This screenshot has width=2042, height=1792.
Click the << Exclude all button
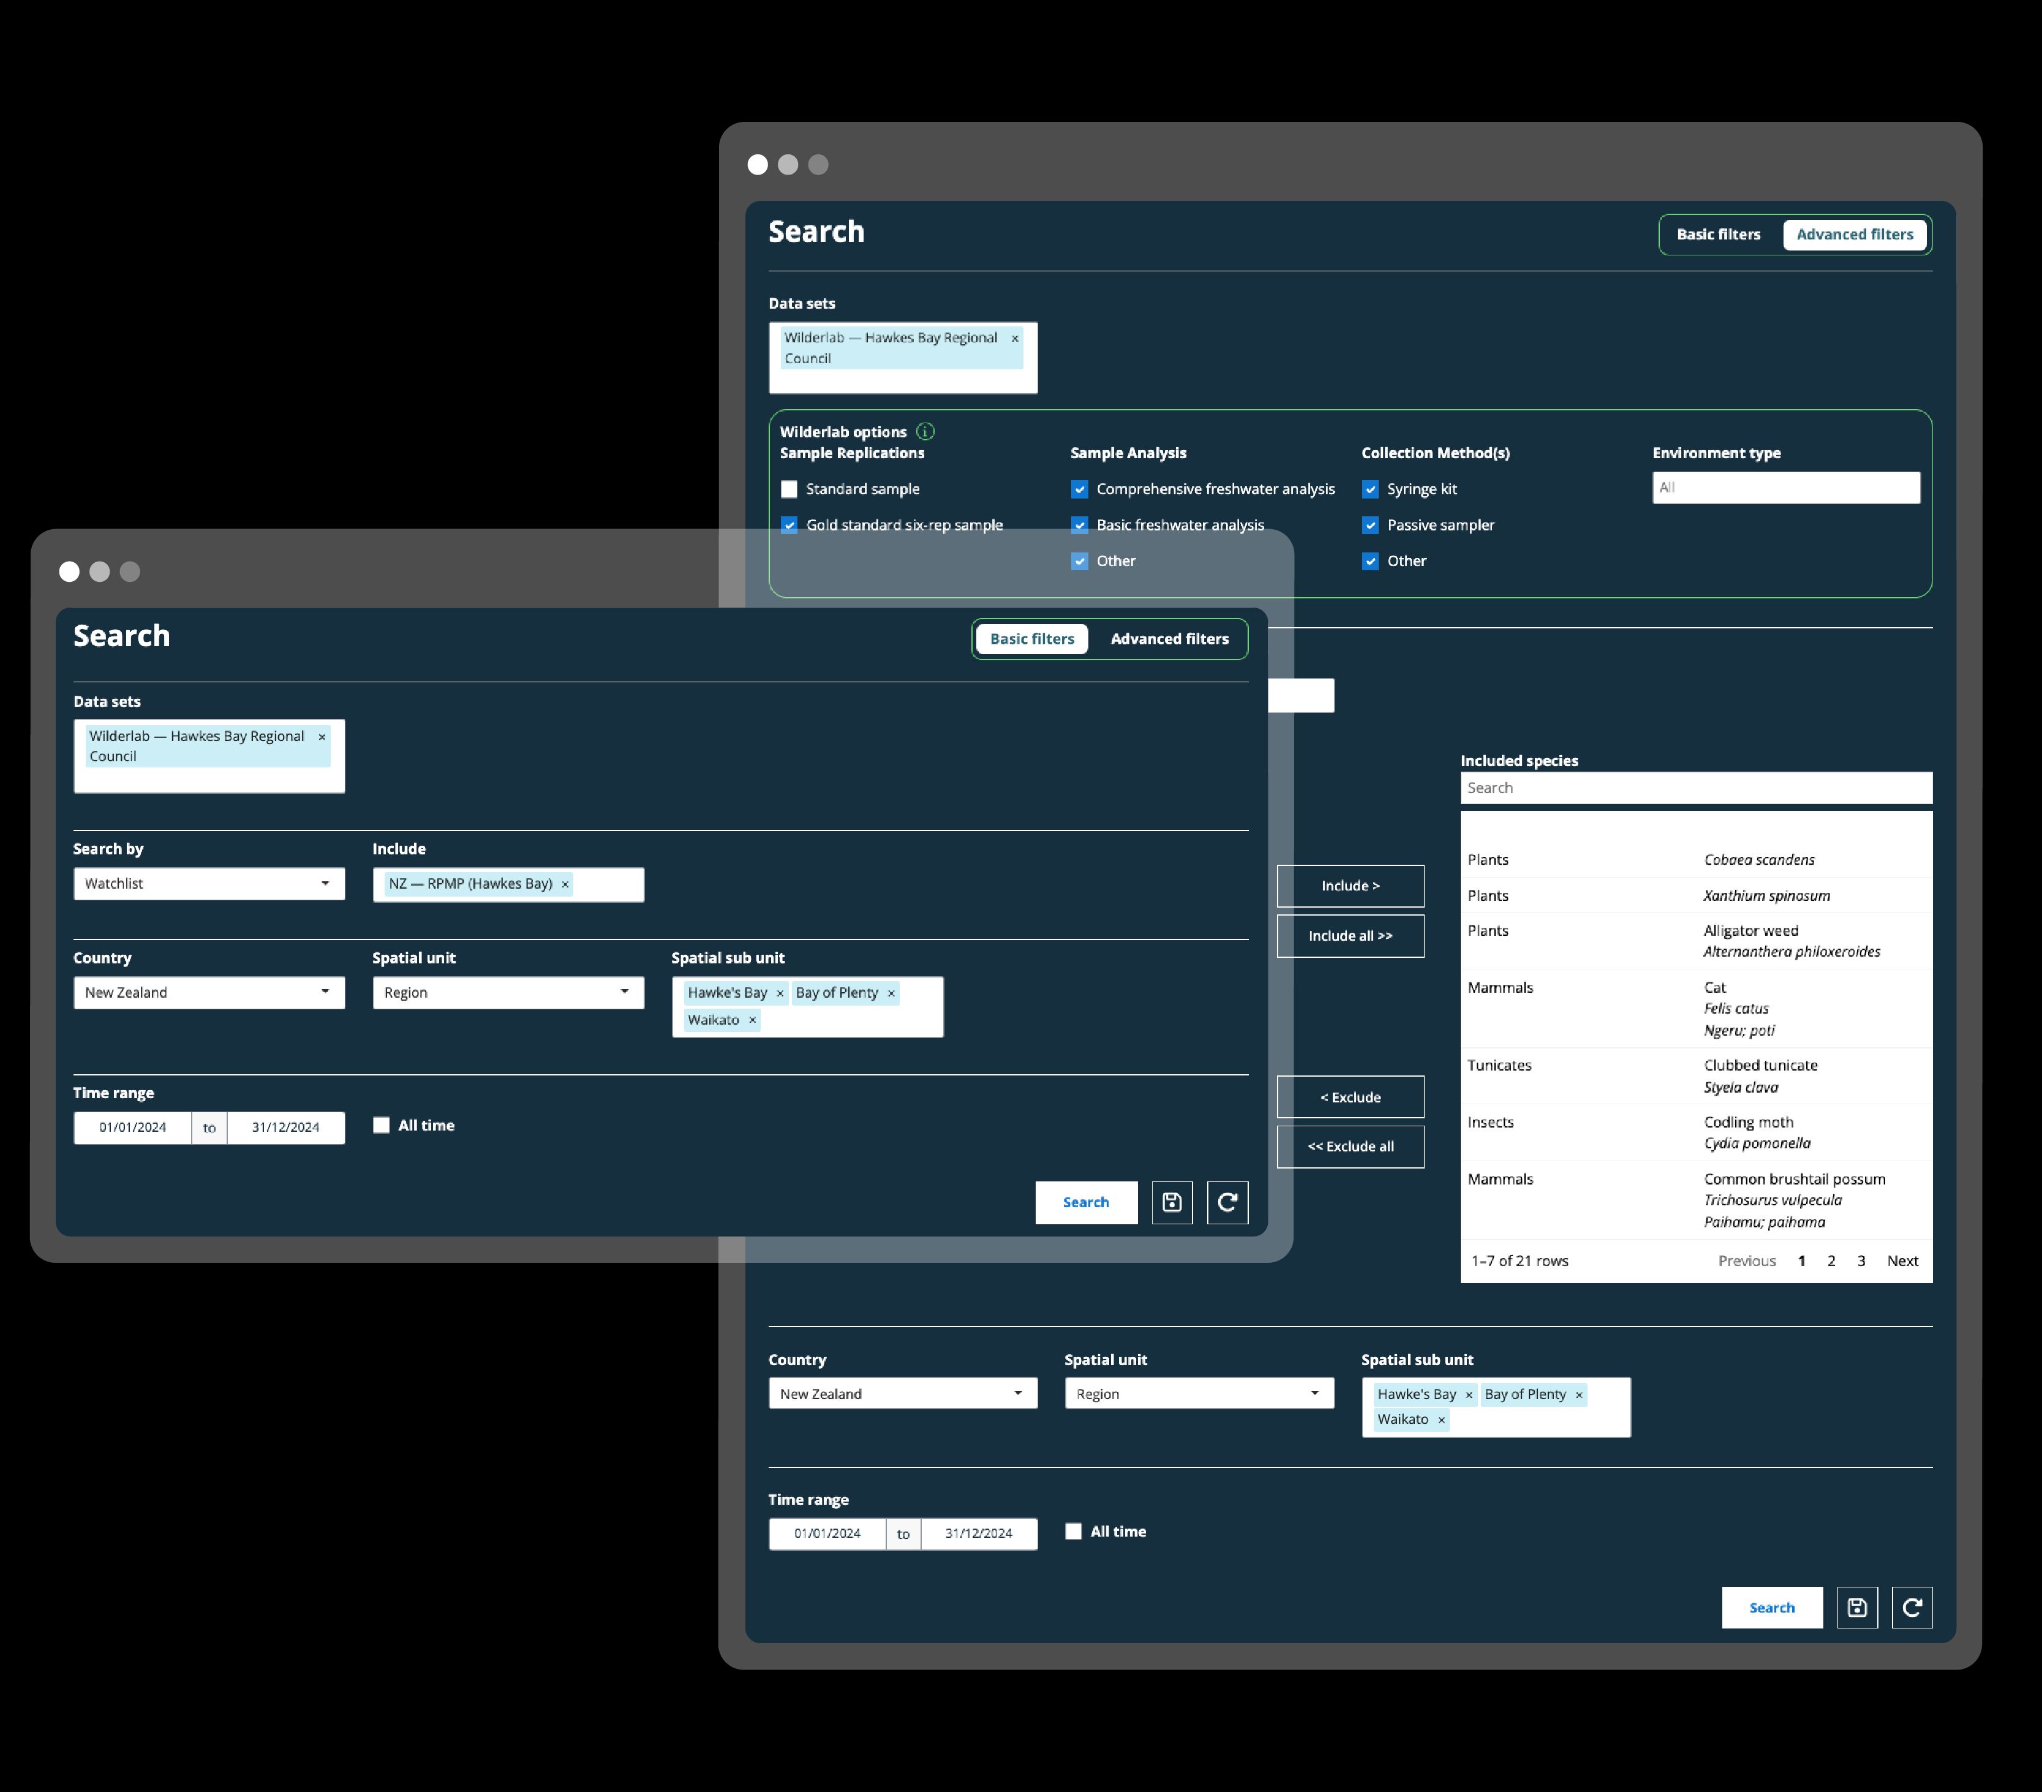pos(1351,1146)
